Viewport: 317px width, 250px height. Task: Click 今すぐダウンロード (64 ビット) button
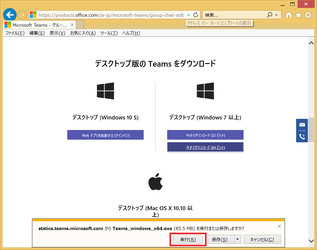click(x=205, y=147)
